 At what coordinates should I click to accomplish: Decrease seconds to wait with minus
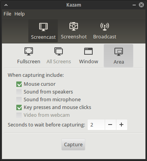pos(110,125)
